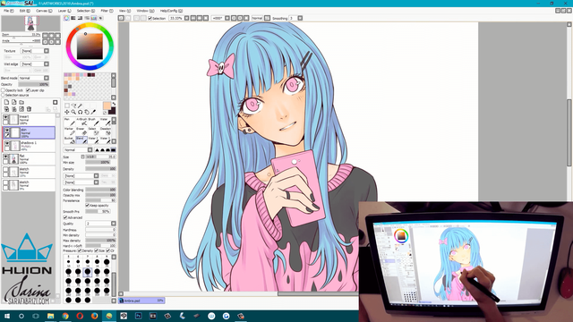573x322 pixels.
Task: Select the move tool icon
Action: point(67,112)
